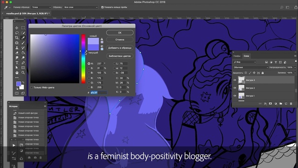Select the Zoom magnifier tool
The height and width of the screenshot is (168, 298).
pos(23,73)
